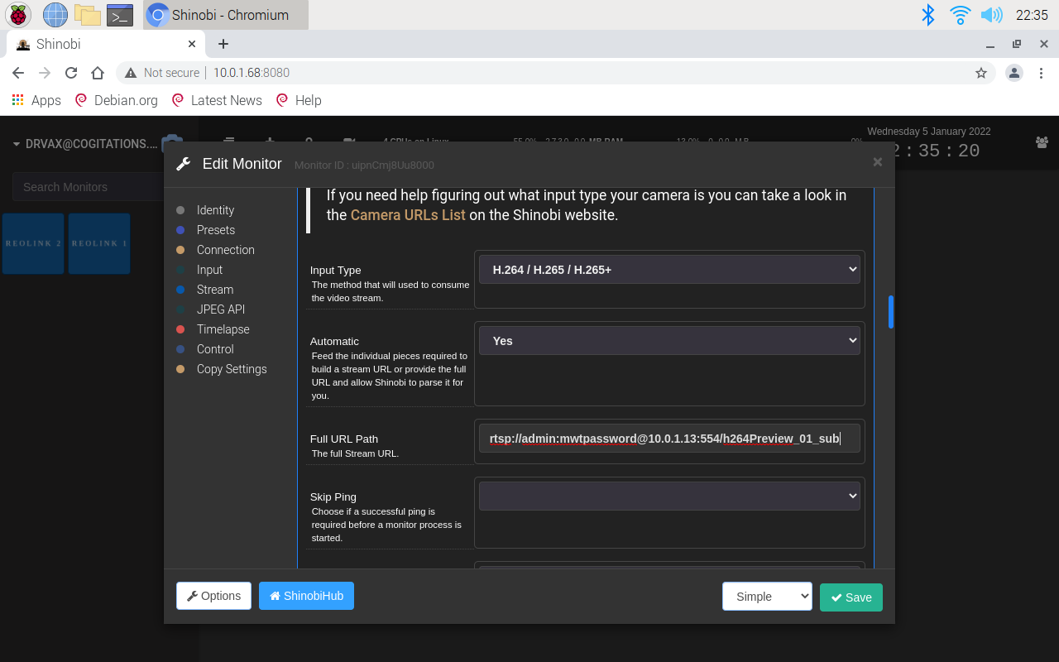The image size is (1059, 662).
Task: Jump to the Timelapse section
Action: pyautogui.click(x=223, y=329)
